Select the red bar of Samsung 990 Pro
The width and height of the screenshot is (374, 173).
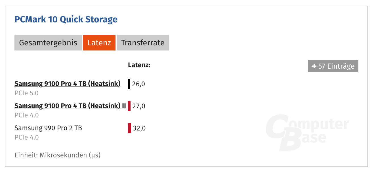(130, 128)
